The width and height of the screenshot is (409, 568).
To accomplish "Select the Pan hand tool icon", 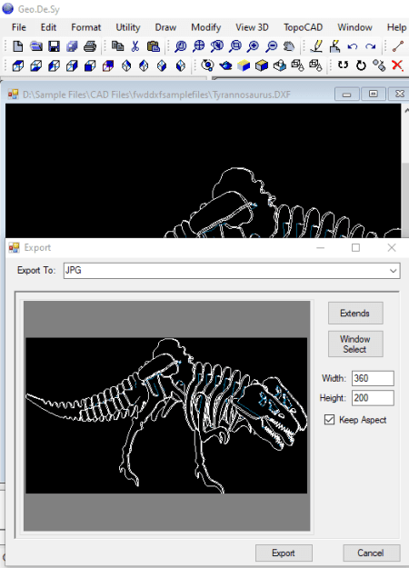I will point(289,46).
